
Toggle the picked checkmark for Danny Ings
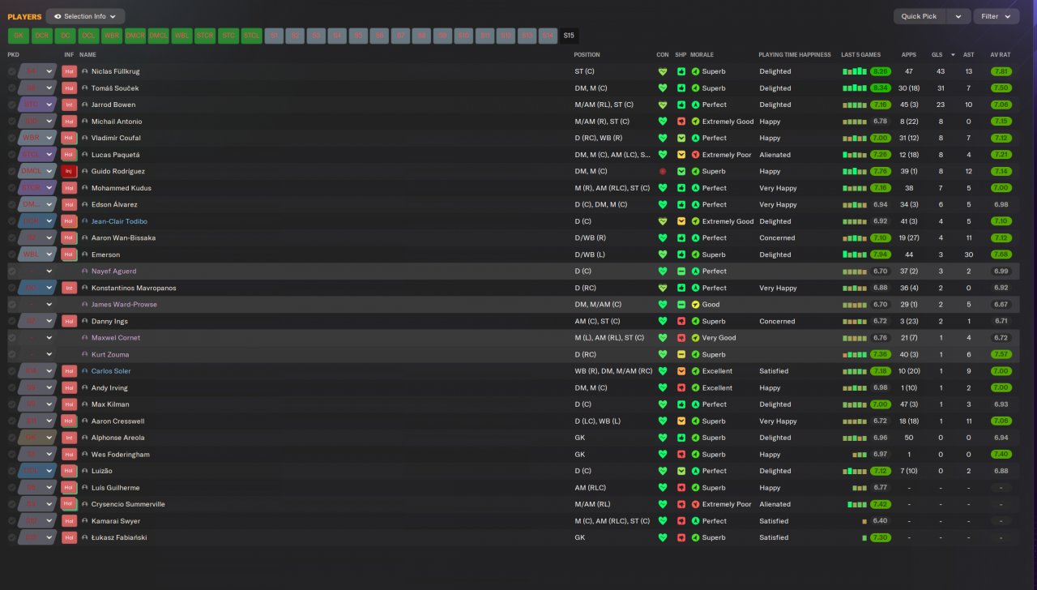click(x=11, y=321)
